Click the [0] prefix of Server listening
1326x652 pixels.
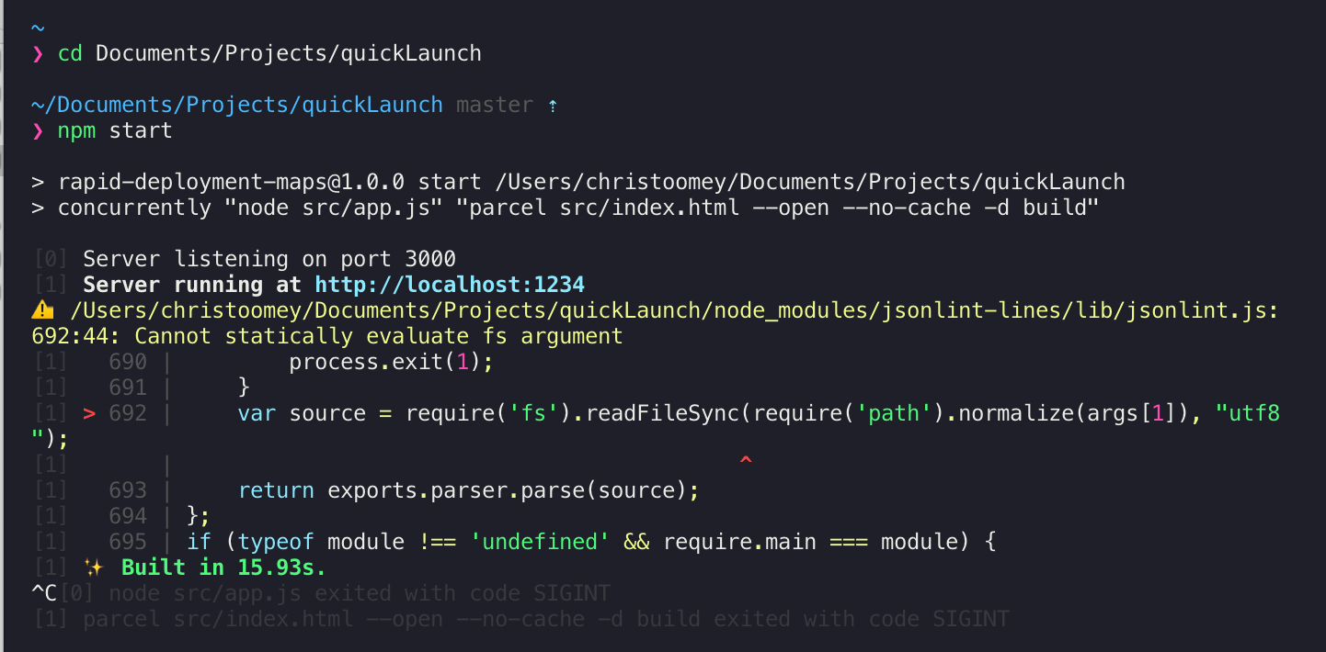pos(51,259)
